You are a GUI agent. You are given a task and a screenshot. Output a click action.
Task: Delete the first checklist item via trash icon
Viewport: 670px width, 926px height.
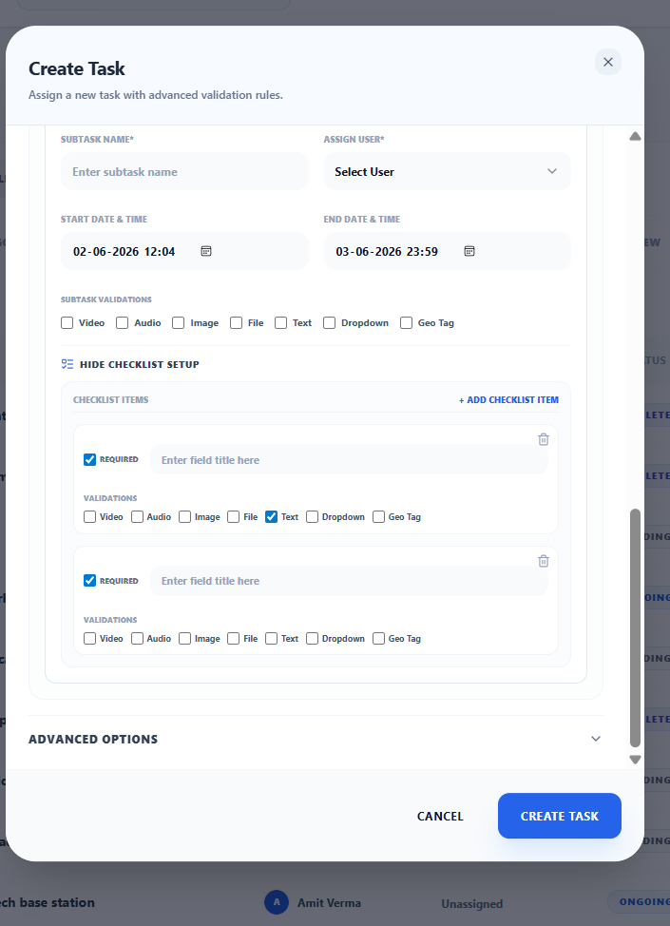point(544,439)
